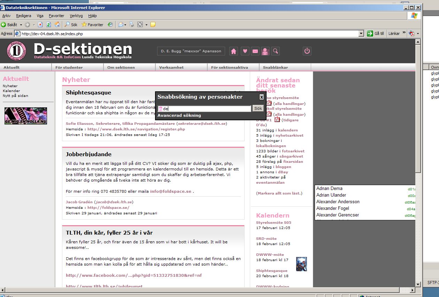The height and width of the screenshot is (297, 439).
Task: Open the Visa menu
Action: 40,16
